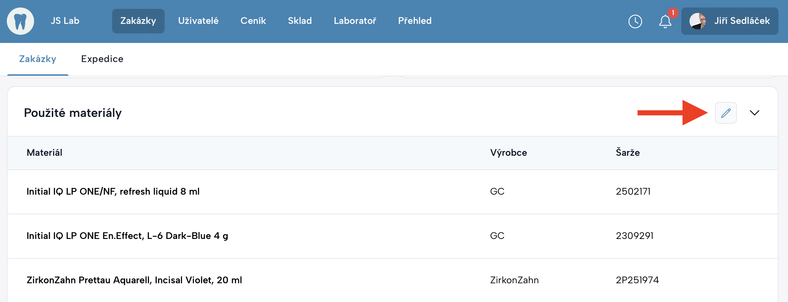Open the Zakázky main menu item
The height and width of the screenshot is (302, 788).
coord(138,21)
